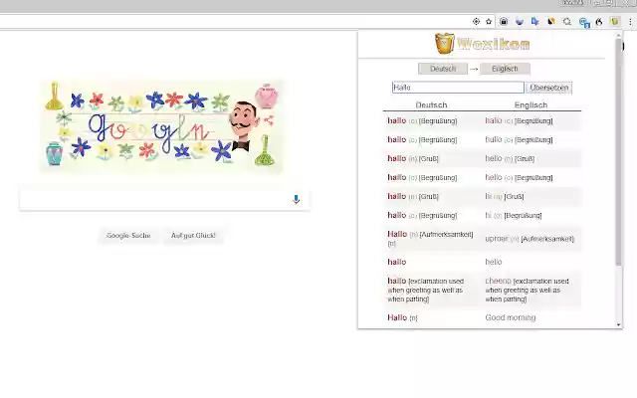This screenshot has width=637, height=398.
Task: Click the location target icon in address bar
Action: coord(476,22)
